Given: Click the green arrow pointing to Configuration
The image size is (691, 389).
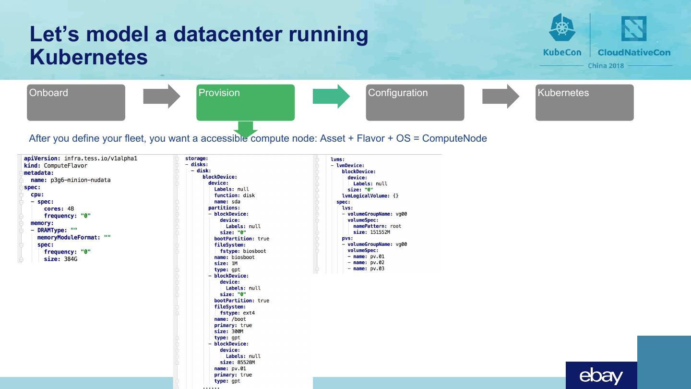Looking at the screenshot, I should pos(331,97).
